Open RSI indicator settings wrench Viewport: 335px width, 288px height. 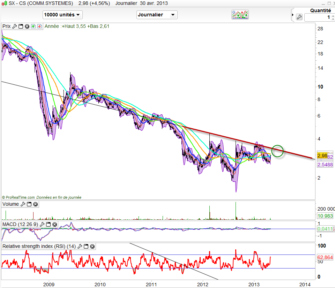click(80, 247)
